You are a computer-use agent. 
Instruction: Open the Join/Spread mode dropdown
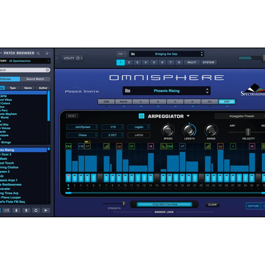click(82, 127)
